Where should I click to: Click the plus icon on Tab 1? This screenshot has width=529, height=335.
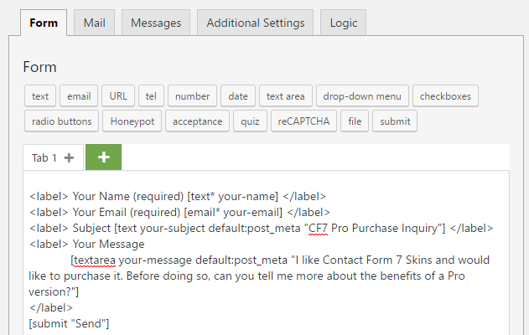point(69,157)
